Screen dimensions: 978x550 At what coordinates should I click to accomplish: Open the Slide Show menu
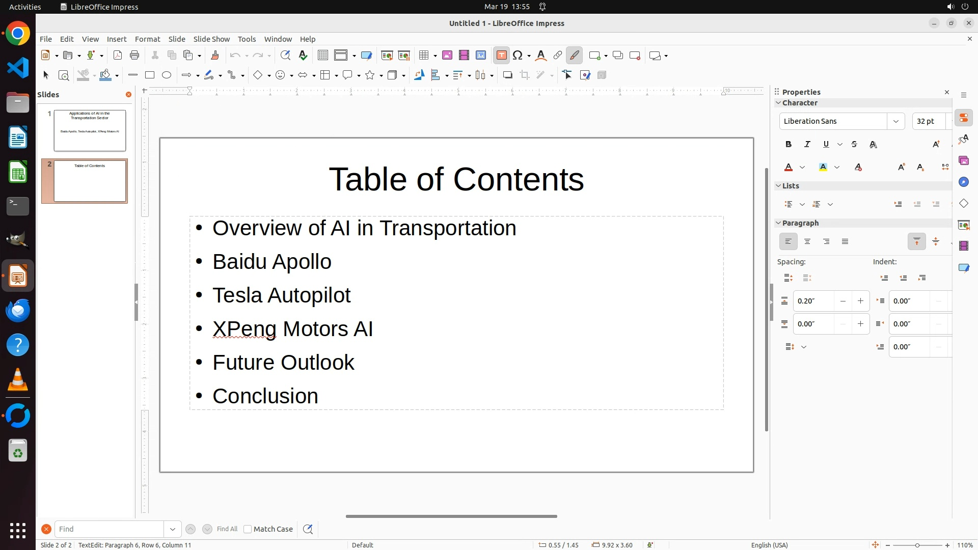pyautogui.click(x=211, y=39)
